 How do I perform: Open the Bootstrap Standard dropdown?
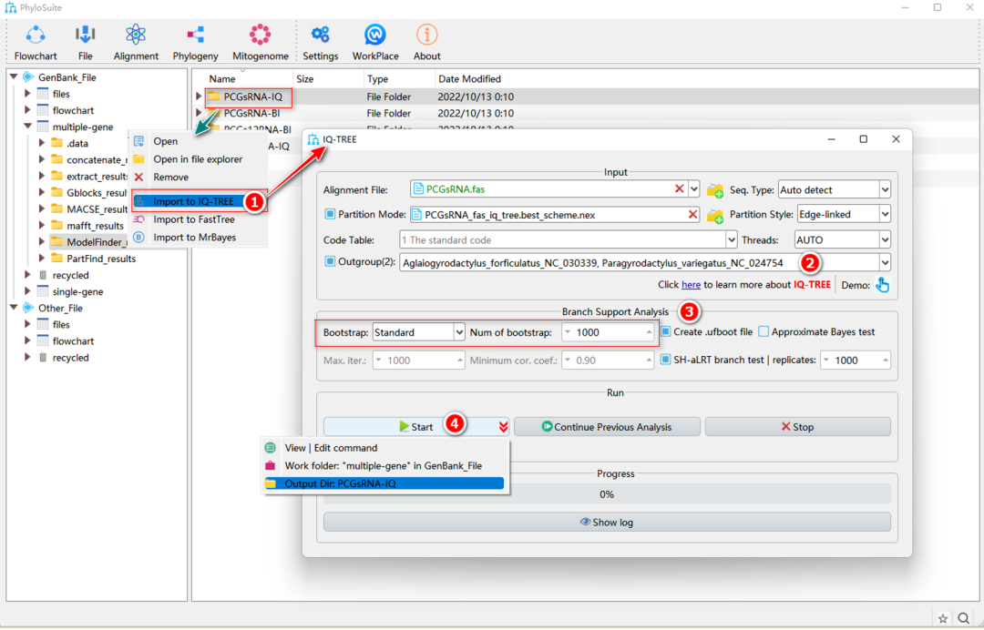coord(418,332)
